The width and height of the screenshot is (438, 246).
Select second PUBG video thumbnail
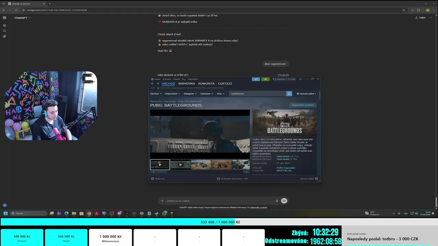[x=180, y=164]
